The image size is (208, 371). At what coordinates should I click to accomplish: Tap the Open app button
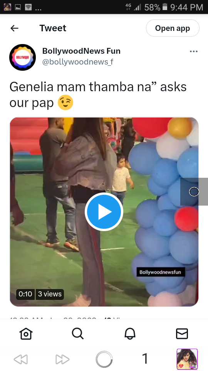click(173, 28)
